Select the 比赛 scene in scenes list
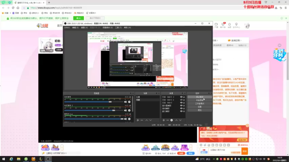The image size is (289, 162). 147,97
